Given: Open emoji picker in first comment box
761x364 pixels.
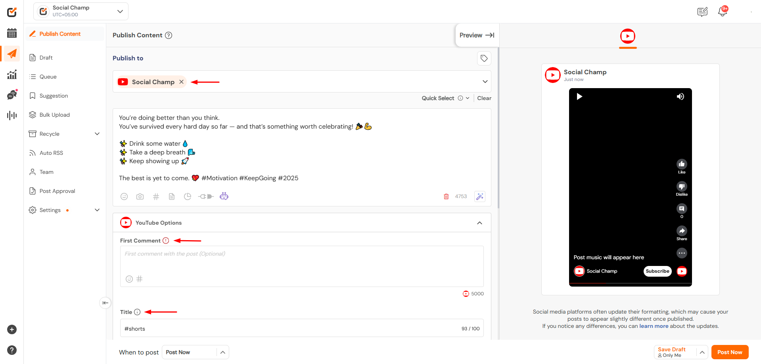Looking at the screenshot, I should (129, 279).
